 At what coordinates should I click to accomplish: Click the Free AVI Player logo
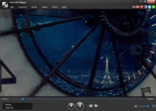5,5
